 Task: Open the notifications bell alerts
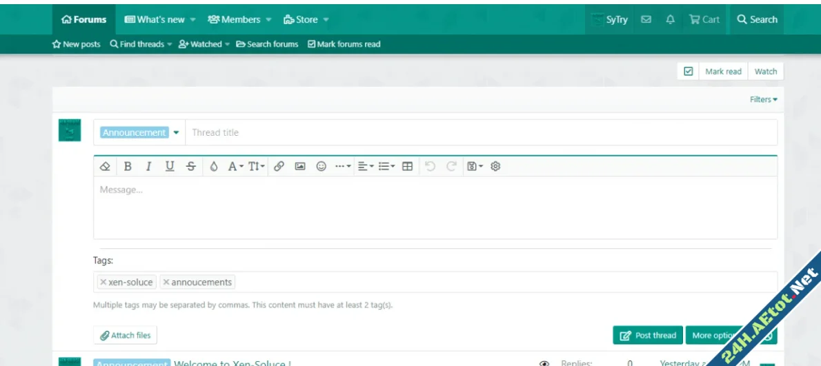[x=670, y=20]
